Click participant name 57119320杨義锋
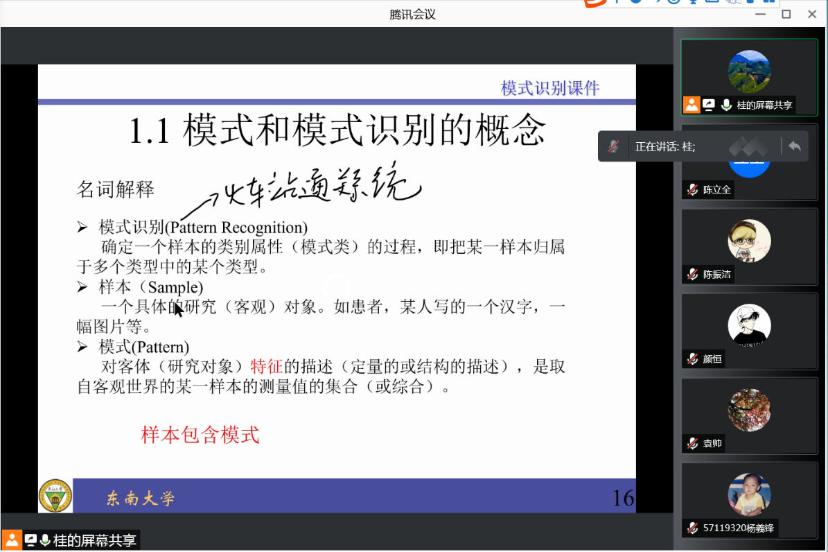828x552 pixels. (738, 528)
